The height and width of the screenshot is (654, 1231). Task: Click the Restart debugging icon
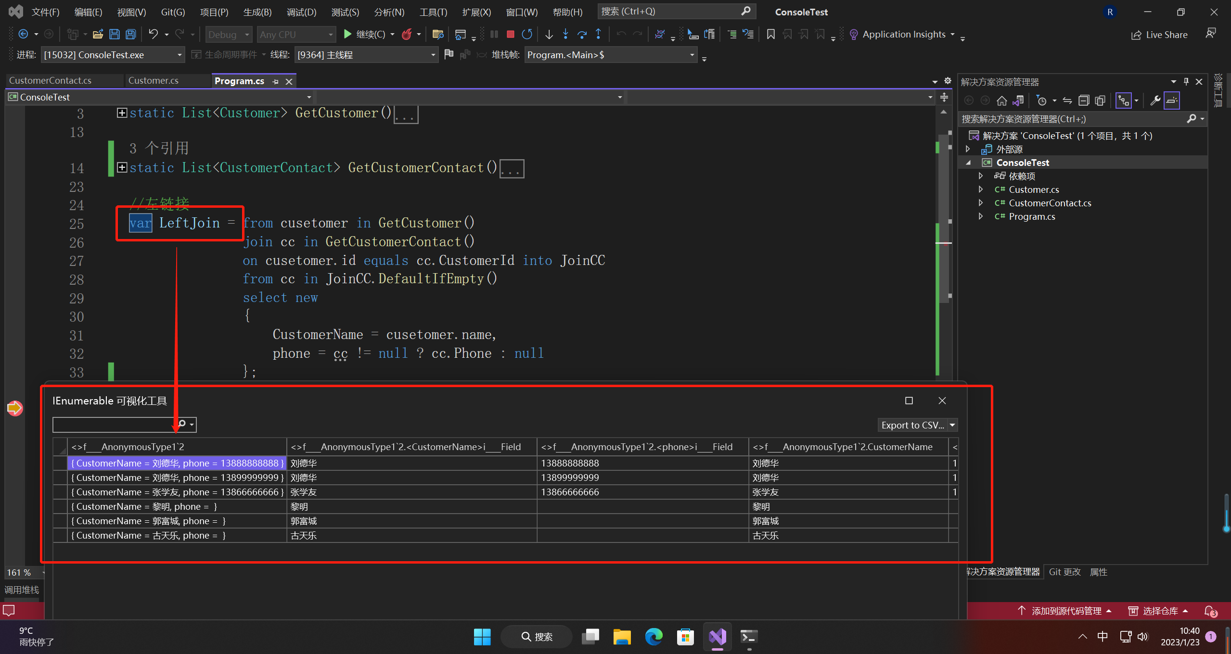point(527,34)
